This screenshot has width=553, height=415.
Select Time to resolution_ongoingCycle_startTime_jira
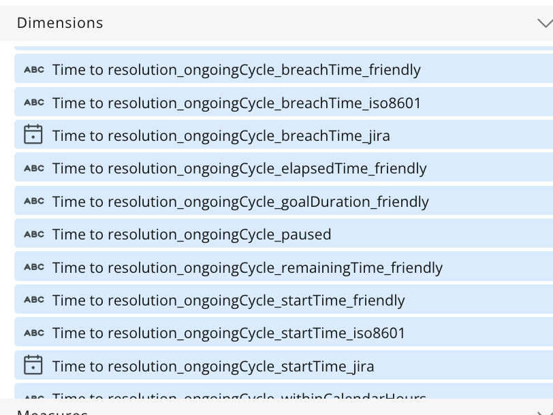pyautogui.click(x=283, y=365)
